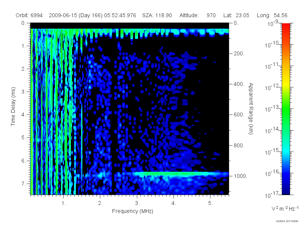Click the red top of the color scale
Image resolution: width=305 pixels, height=229 pixels.
[286, 27]
